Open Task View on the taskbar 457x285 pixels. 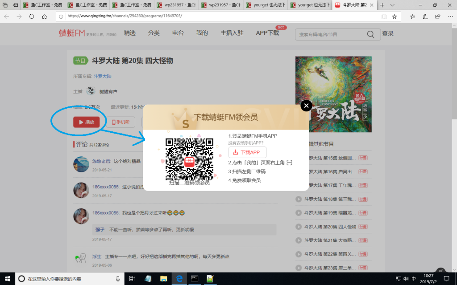132,279
